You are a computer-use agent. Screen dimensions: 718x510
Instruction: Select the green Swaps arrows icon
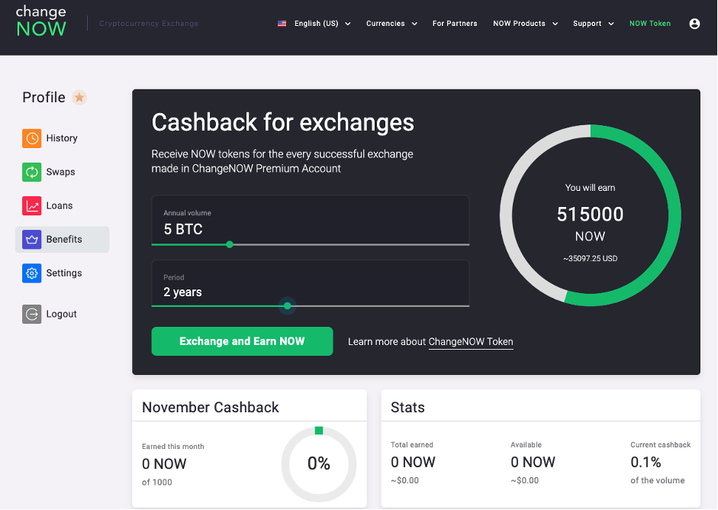pos(31,173)
